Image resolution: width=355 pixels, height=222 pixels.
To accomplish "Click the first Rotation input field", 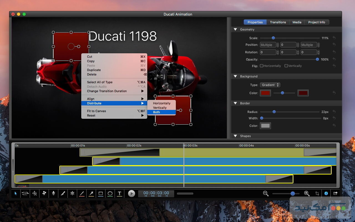I will (x=268, y=52).
